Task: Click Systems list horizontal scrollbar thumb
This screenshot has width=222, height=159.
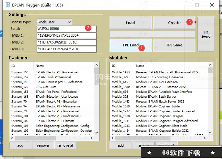Action: pos(35,138)
